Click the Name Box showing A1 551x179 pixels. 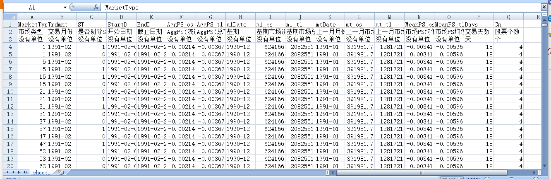pyautogui.click(x=32, y=7)
